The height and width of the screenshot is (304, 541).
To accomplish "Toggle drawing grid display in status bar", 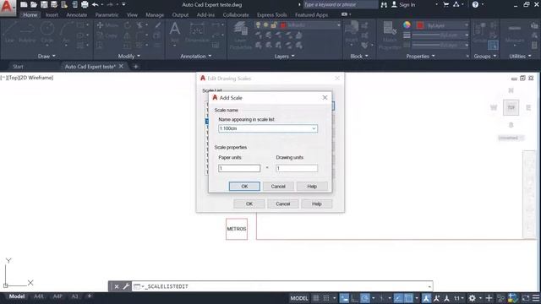I will (x=315, y=298).
